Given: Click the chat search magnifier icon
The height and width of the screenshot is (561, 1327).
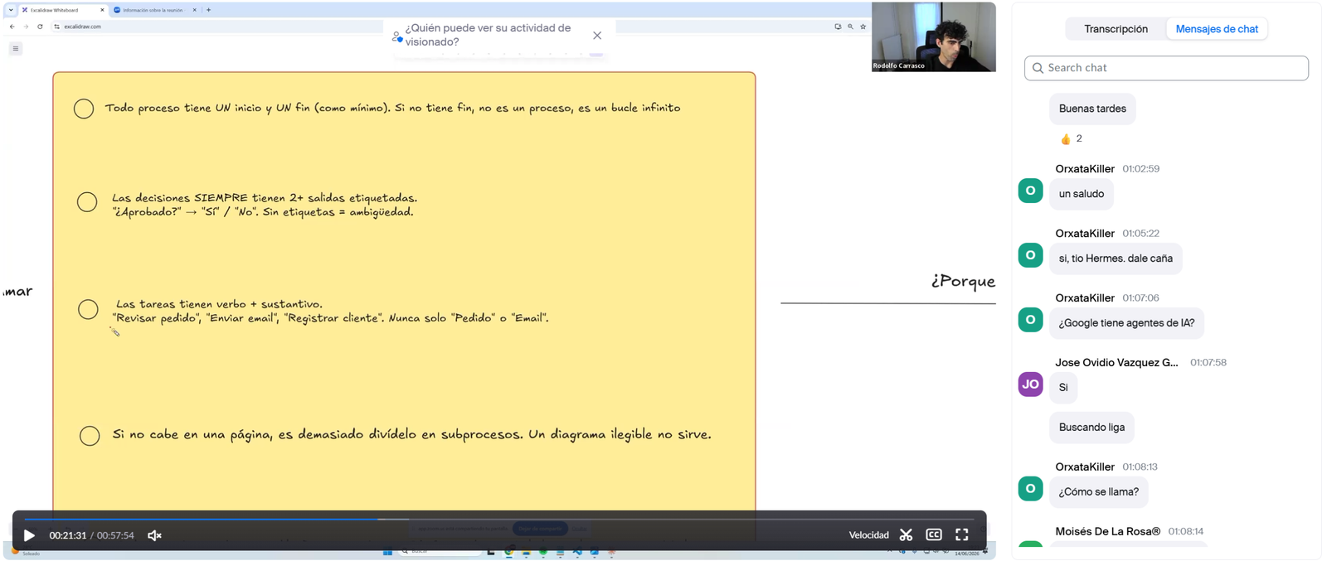Looking at the screenshot, I should coord(1038,68).
